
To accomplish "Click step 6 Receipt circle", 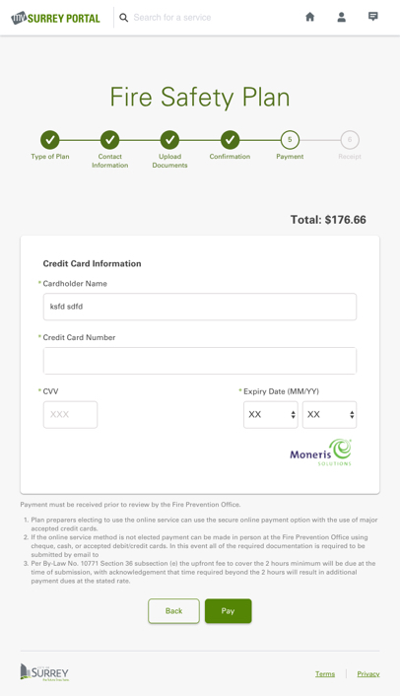I will coord(350,140).
